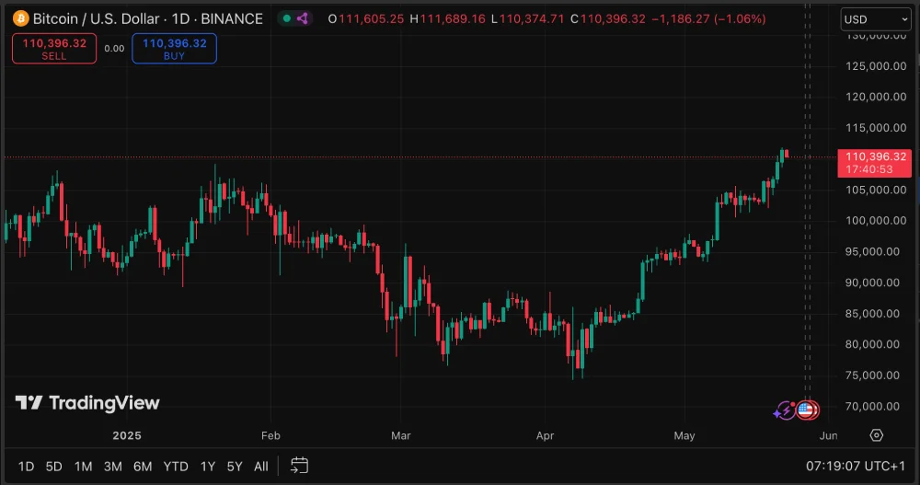Select the 1D time range
Screen dimensions: 920x485
point(26,467)
